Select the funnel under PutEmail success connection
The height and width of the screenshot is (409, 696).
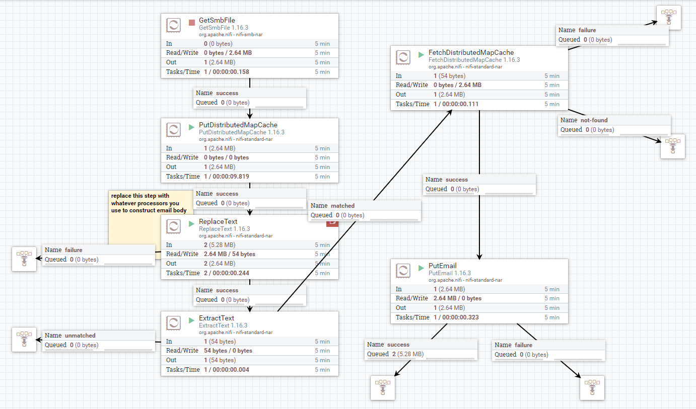point(382,388)
